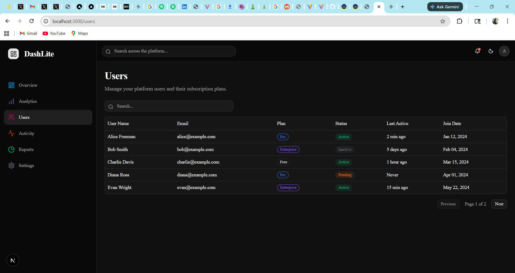
Task: Click the Ask Gemini button
Action: (x=444, y=7)
